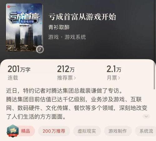Select the 系统流 tag
The height and width of the screenshot is (141, 156).
click(x=146, y=131)
